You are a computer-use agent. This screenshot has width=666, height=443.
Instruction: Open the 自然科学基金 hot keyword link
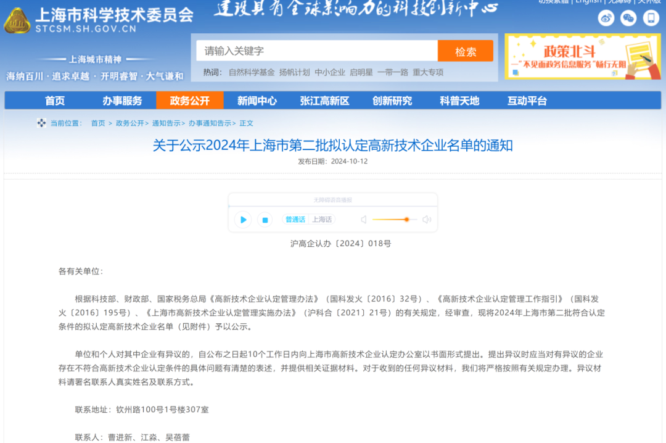251,72
